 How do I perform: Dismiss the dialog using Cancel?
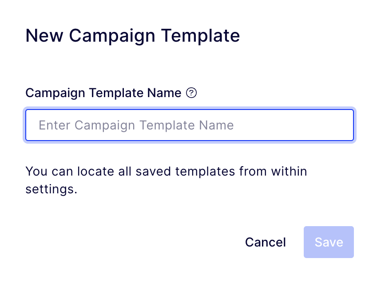tap(266, 242)
